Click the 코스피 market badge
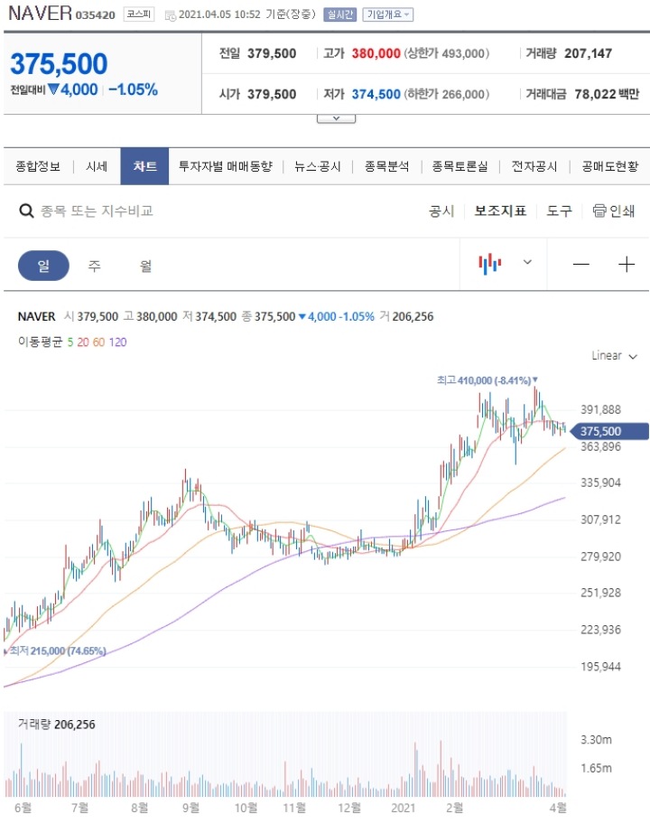The image size is (650, 833). click(139, 14)
